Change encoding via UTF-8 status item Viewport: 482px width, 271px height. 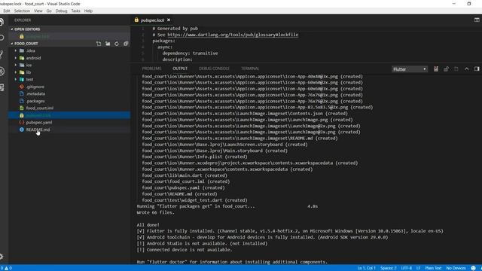pos(407,268)
